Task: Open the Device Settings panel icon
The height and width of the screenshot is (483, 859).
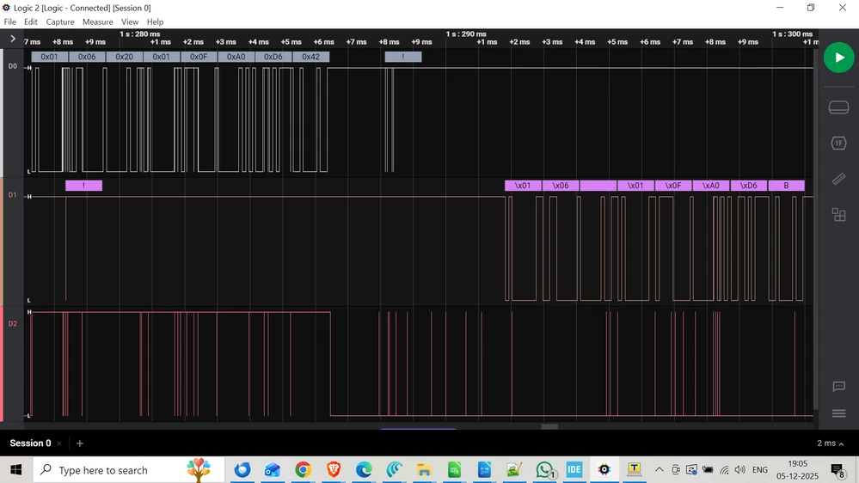Action: pyautogui.click(x=838, y=107)
